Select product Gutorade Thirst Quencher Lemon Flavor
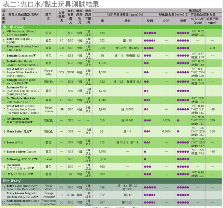The height and width of the screenshot is (208, 223). [x=23, y=91]
